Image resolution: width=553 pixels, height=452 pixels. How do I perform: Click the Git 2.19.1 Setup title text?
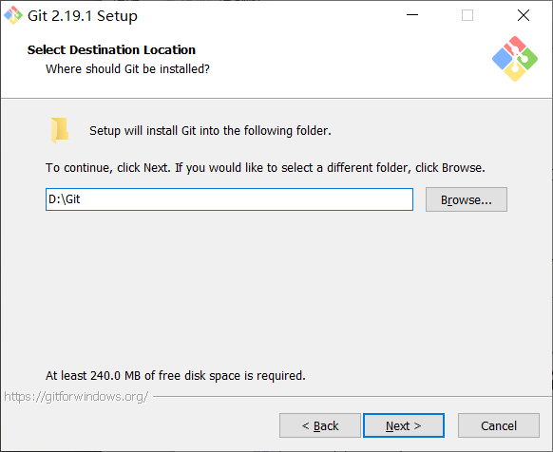tap(83, 16)
